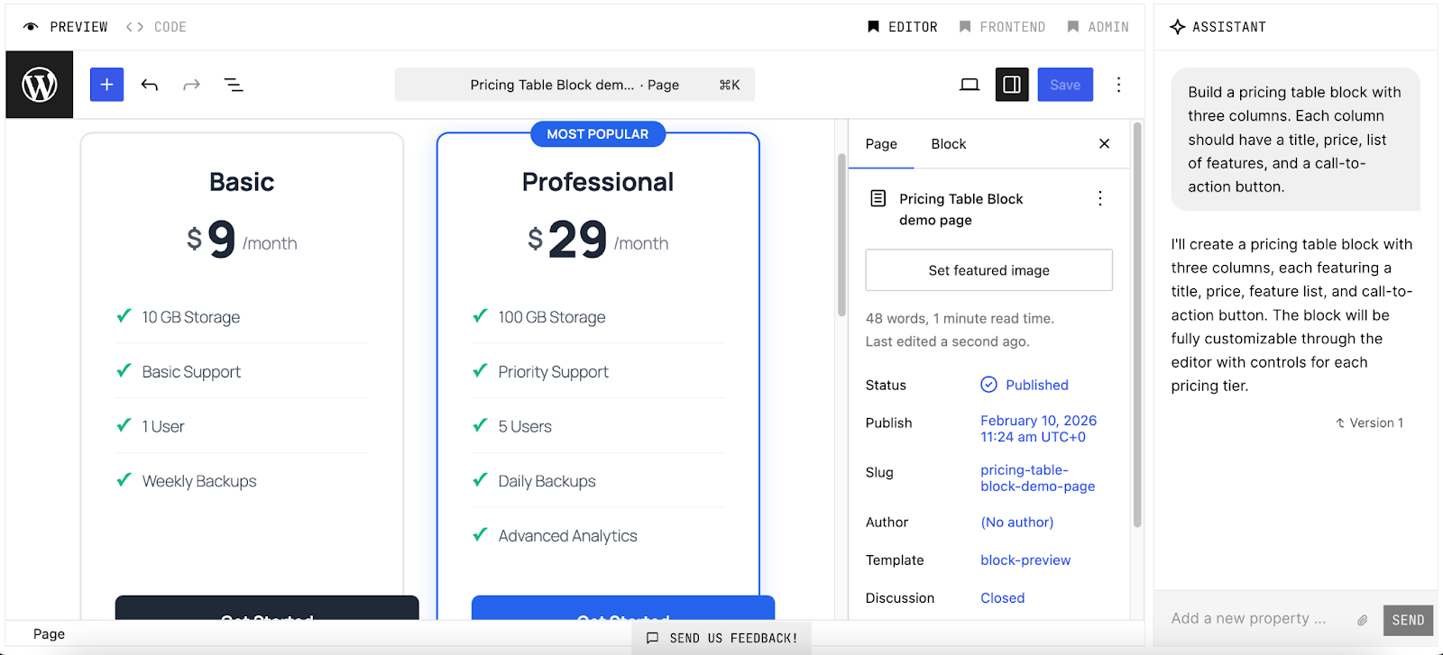This screenshot has height=655, width=1443.
Task: Open the editor options three-dot menu
Action: point(1118,85)
